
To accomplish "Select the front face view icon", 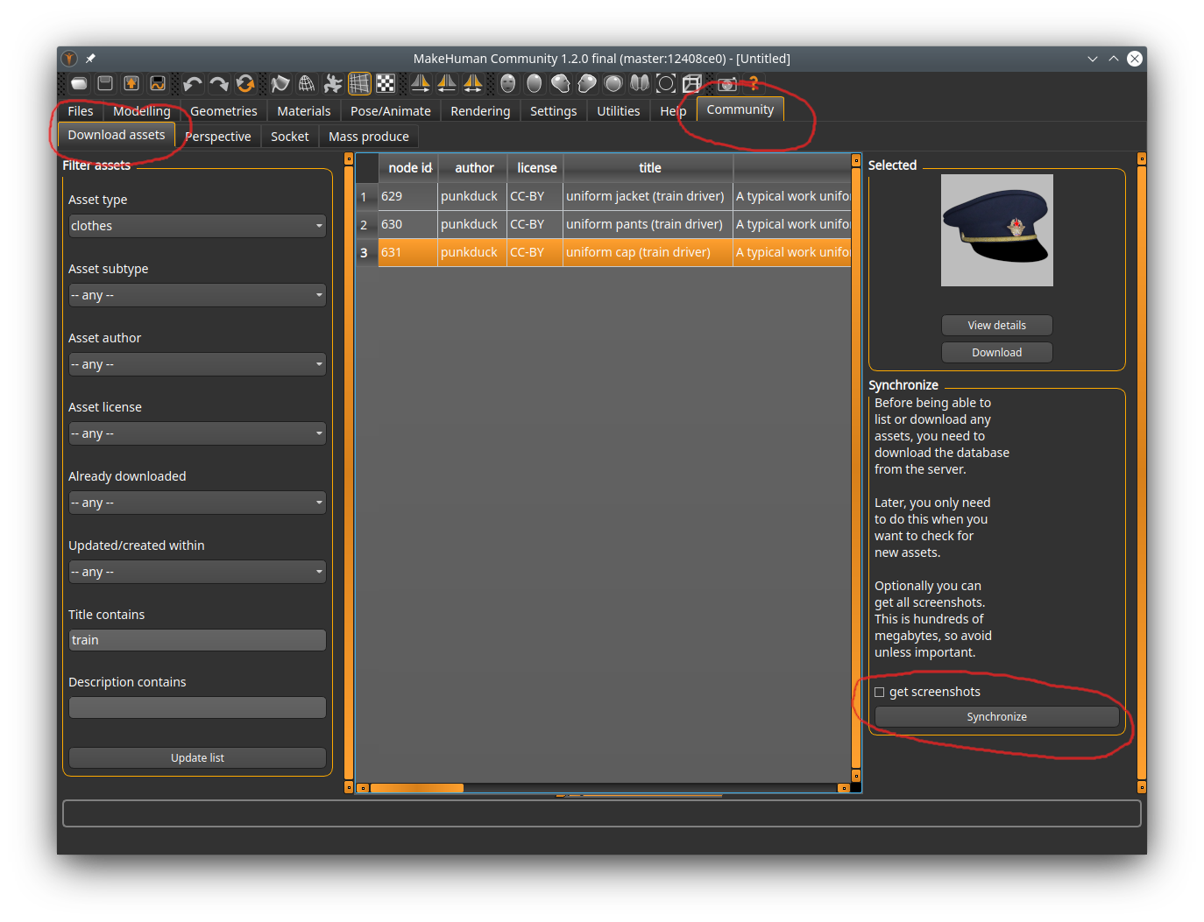I will (508, 84).
